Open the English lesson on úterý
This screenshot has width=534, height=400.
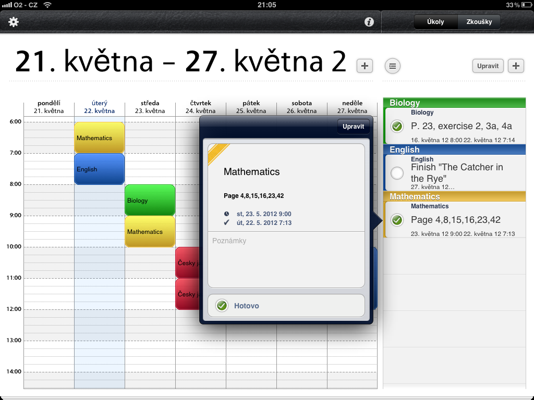(99, 169)
